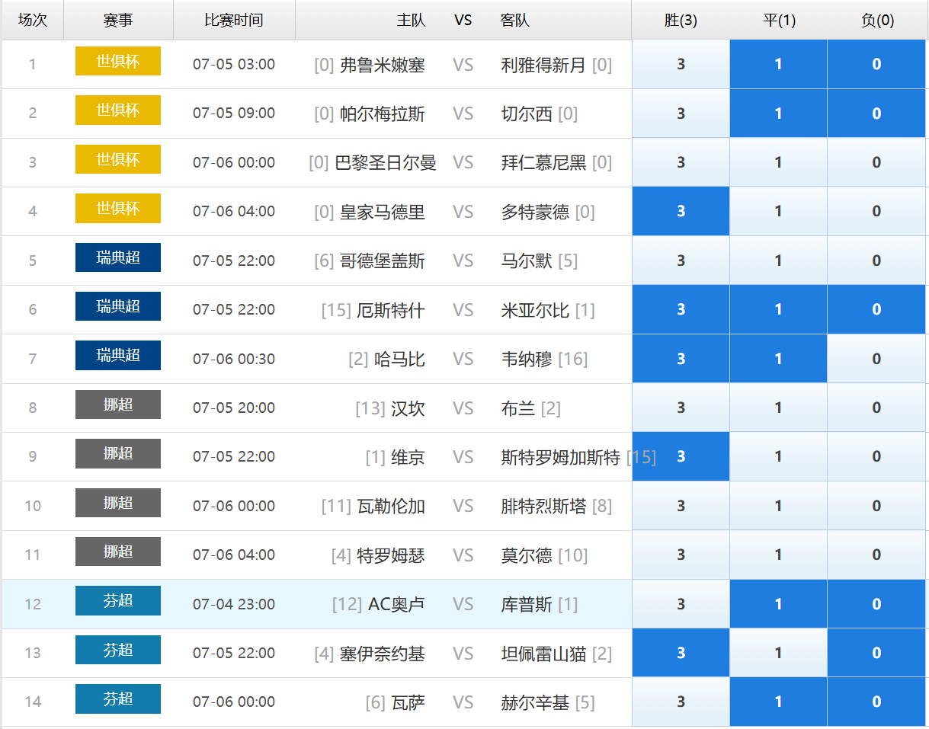
Task: Deselect win (3) for 维京 match
Action: pos(681,456)
